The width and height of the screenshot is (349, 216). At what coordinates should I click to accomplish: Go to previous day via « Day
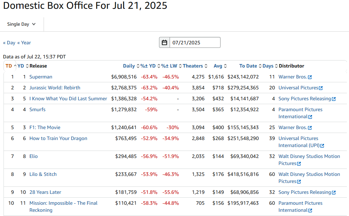coord(9,43)
